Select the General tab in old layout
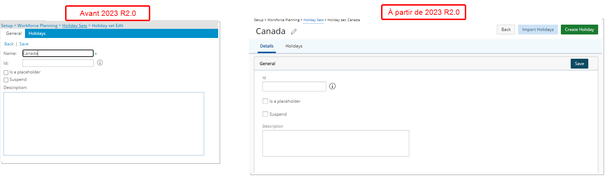 click(x=14, y=33)
